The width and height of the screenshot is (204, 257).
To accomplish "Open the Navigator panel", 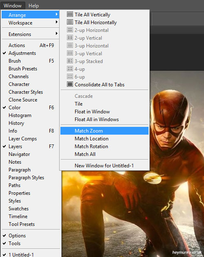I will [31, 154].
